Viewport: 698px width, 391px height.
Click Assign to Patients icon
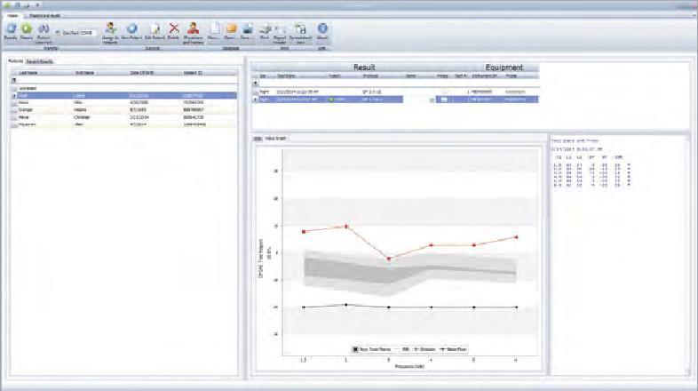[110, 31]
